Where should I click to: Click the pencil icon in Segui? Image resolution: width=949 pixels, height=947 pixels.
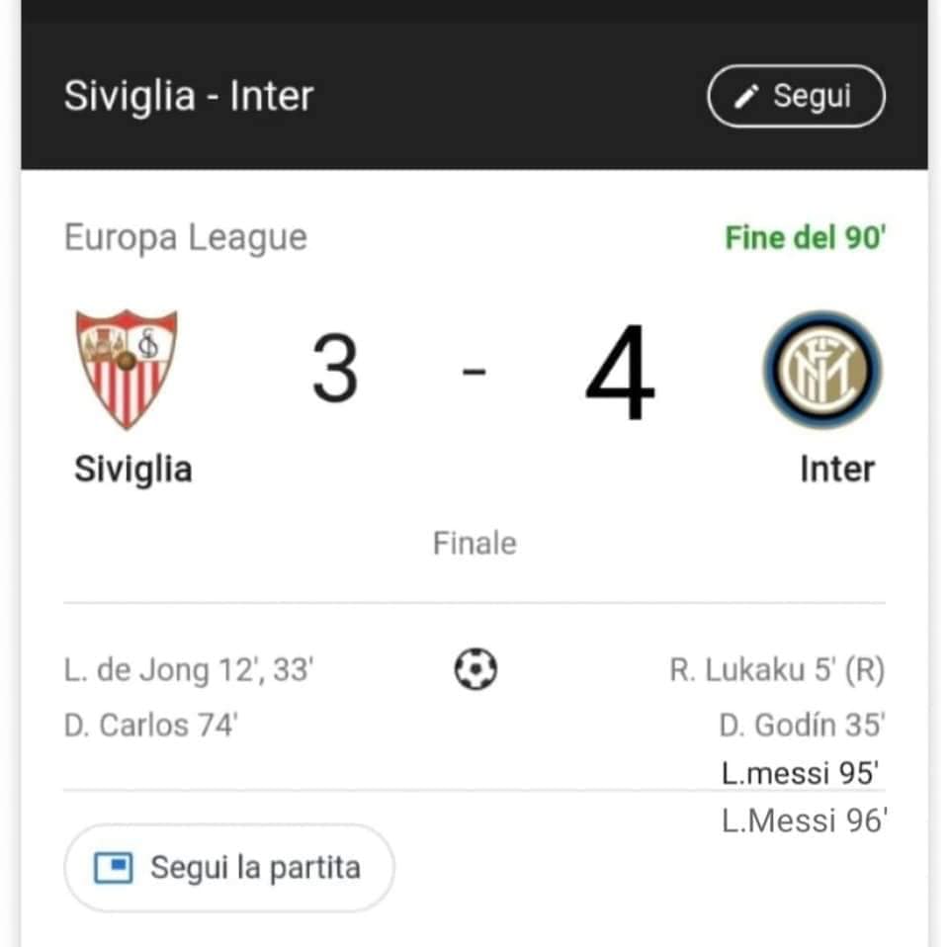[x=747, y=96]
